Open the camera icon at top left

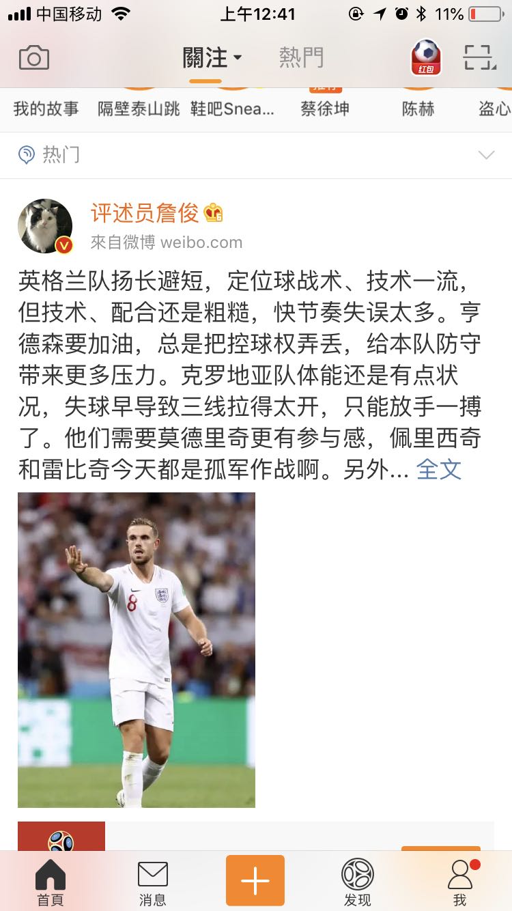pyautogui.click(x=34, y=58)
